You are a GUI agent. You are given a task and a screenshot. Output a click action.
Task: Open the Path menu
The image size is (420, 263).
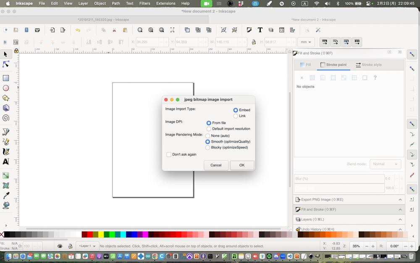(116, 3)
